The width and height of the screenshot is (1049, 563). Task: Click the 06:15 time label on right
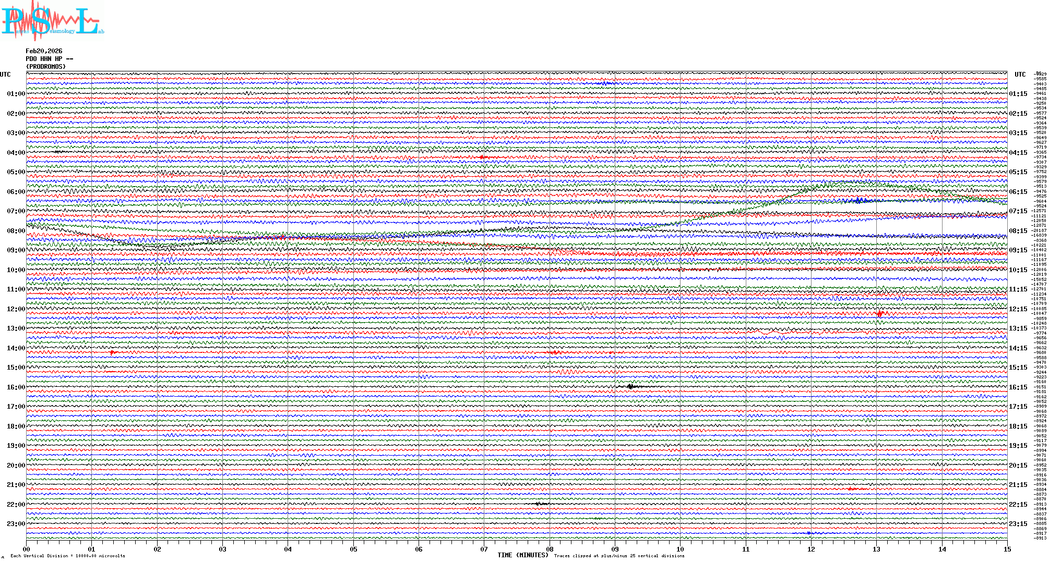coord(1018,192)
